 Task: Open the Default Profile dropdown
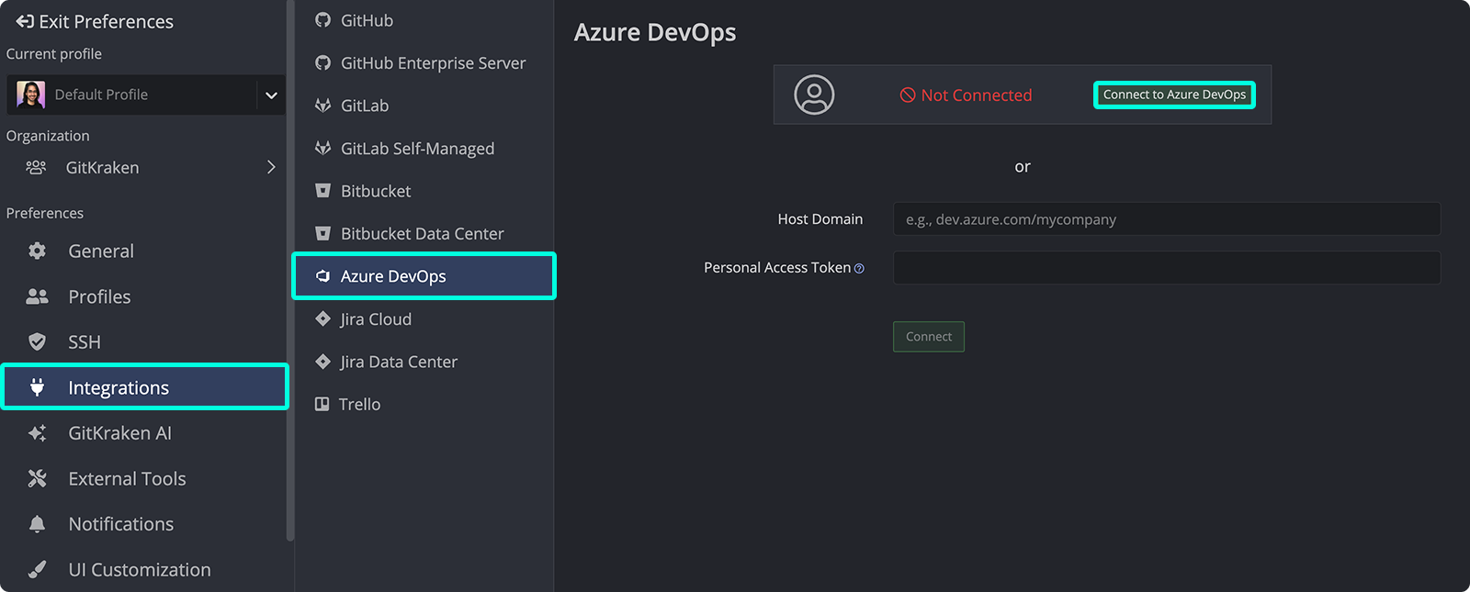click(271, 95)
